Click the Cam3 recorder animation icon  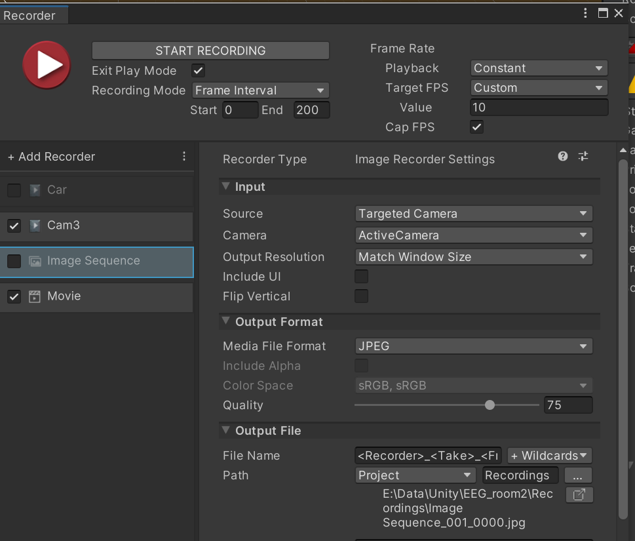click(35, 226)
